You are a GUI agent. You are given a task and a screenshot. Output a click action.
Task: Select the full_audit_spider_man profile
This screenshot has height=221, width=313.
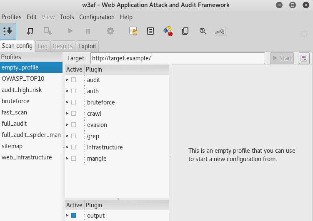coord(31,135)
